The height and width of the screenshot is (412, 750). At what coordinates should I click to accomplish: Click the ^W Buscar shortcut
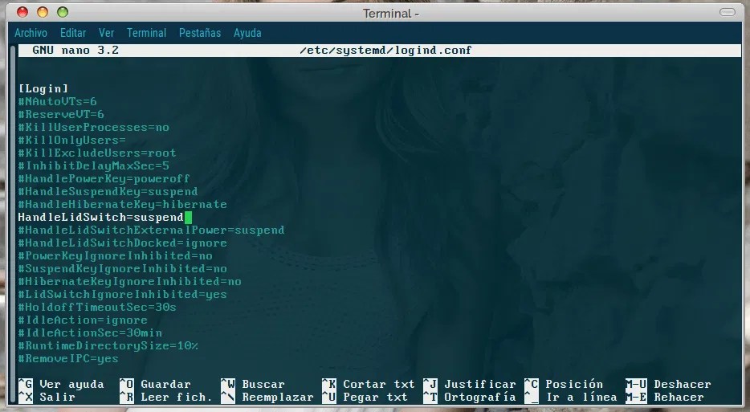point(253,384)
